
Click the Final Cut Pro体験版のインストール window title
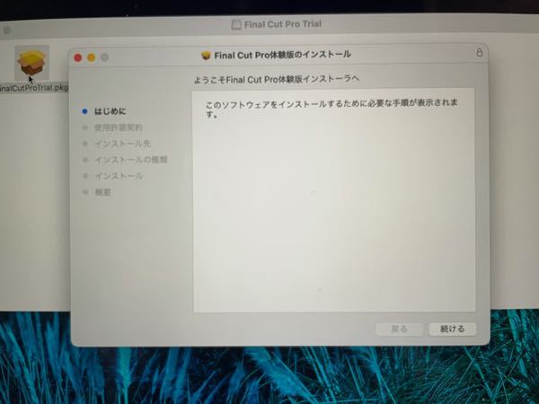[x=282, y=55]
